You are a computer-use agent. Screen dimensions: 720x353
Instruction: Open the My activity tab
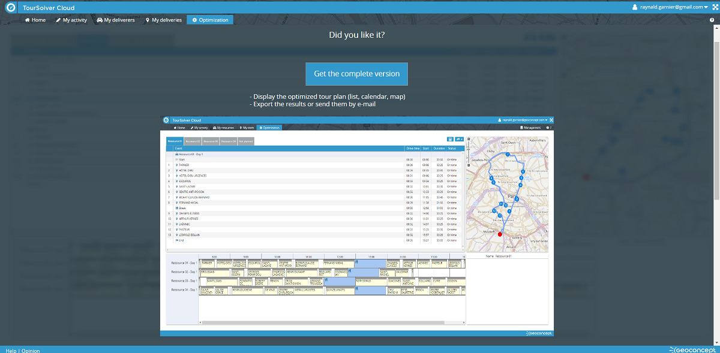tap(71, 20)
